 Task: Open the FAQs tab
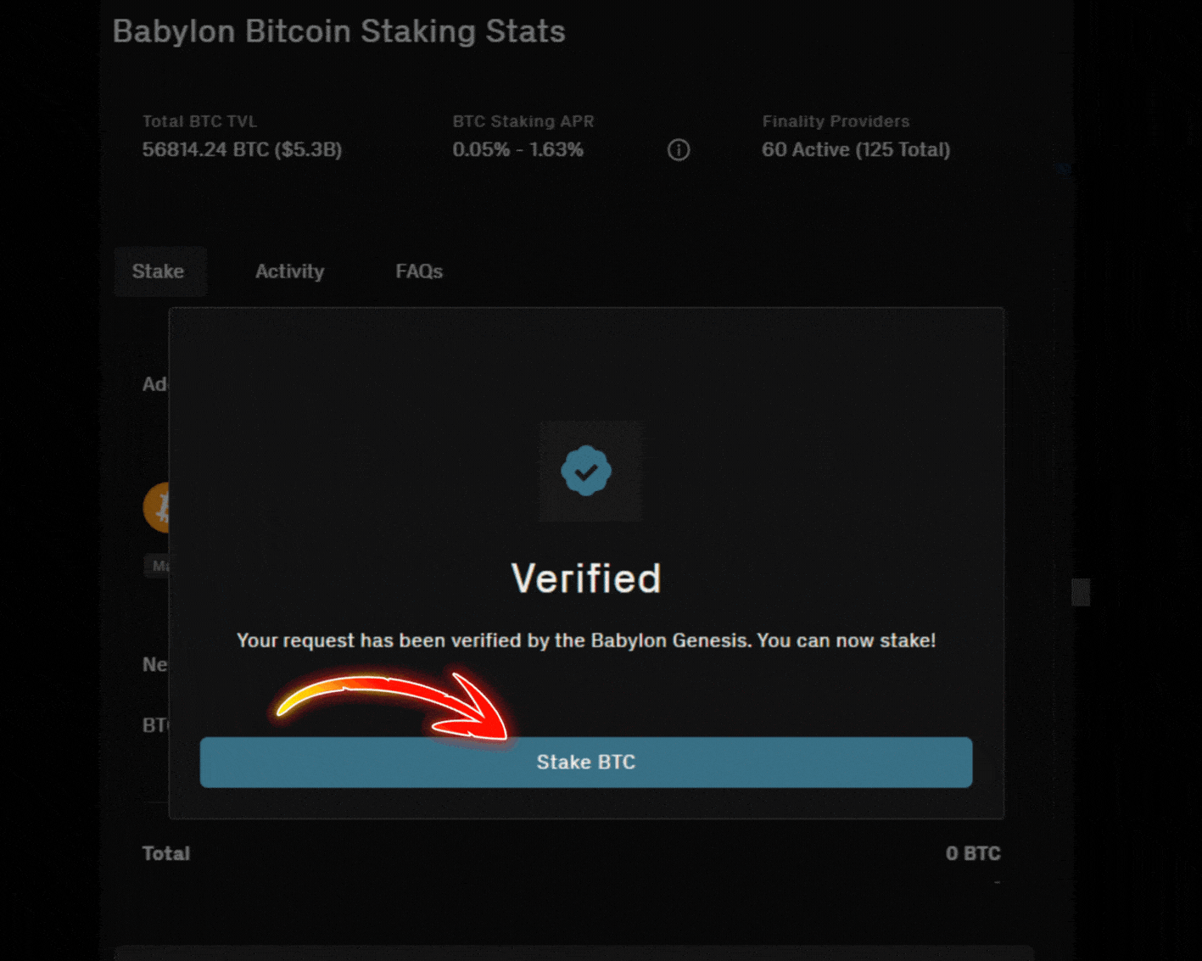click(418, 271)
